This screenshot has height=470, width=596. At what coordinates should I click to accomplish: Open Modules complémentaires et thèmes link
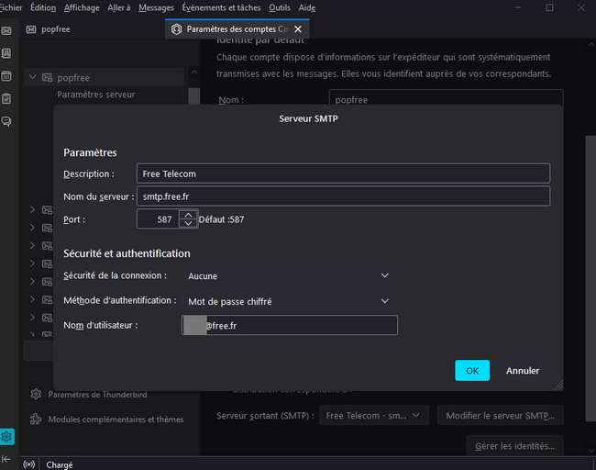coord(116,420)
